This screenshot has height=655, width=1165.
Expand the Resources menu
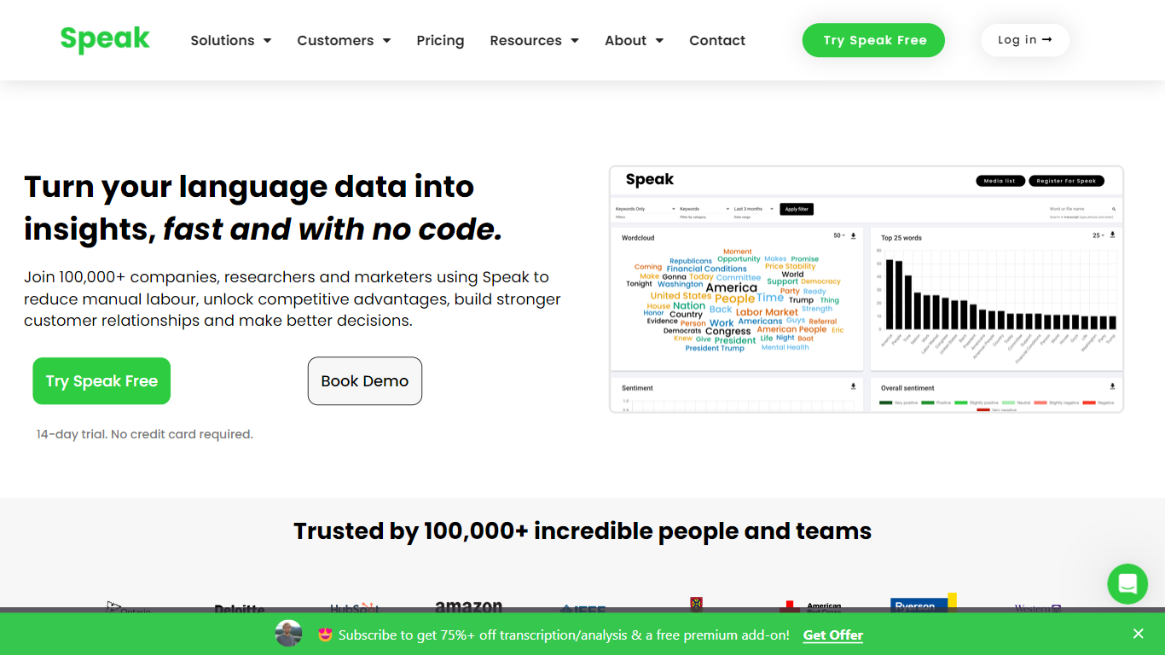[534, 40]
